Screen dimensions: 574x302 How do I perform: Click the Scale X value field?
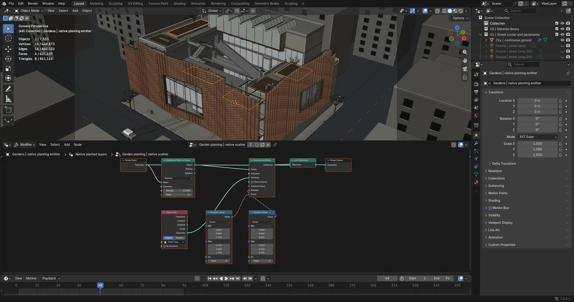tap(538, 144)
